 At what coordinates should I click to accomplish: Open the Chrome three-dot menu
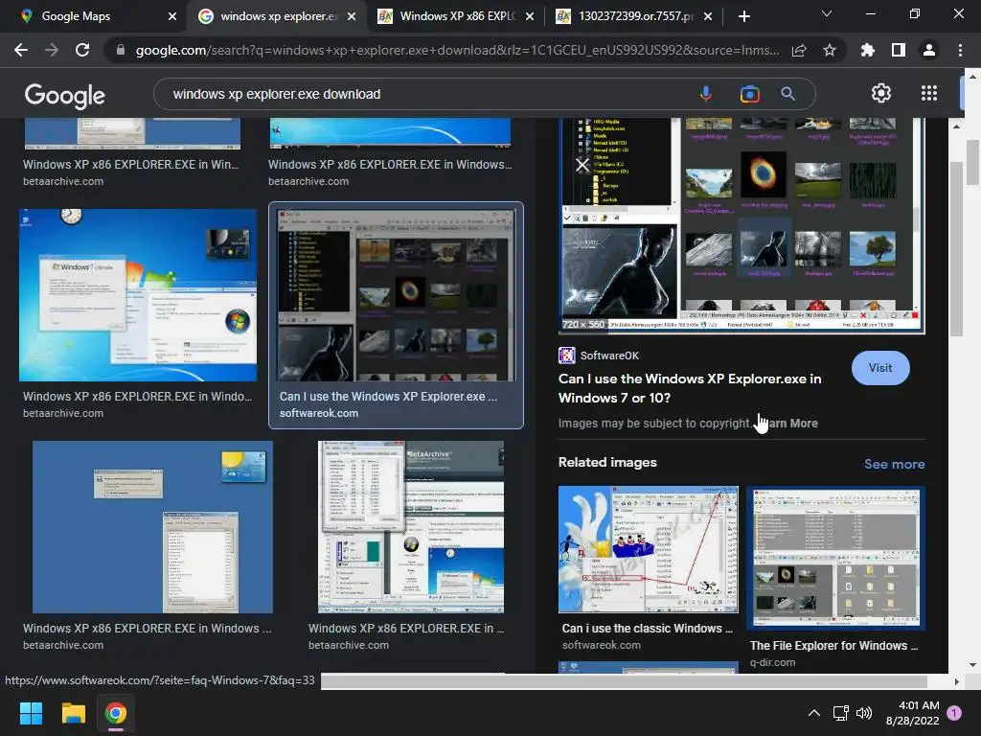point(960,50)
